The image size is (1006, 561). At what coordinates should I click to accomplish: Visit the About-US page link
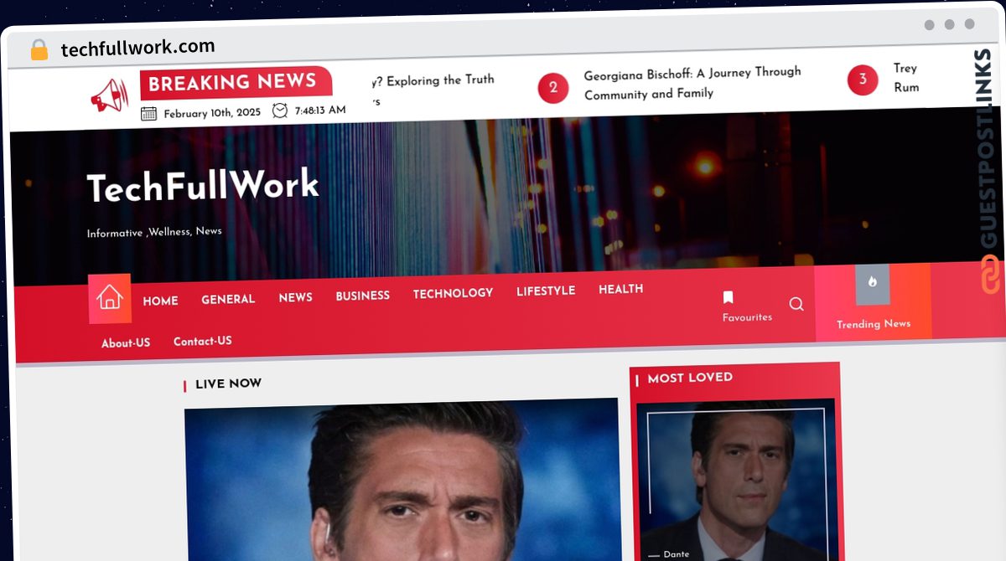point(126,343)
